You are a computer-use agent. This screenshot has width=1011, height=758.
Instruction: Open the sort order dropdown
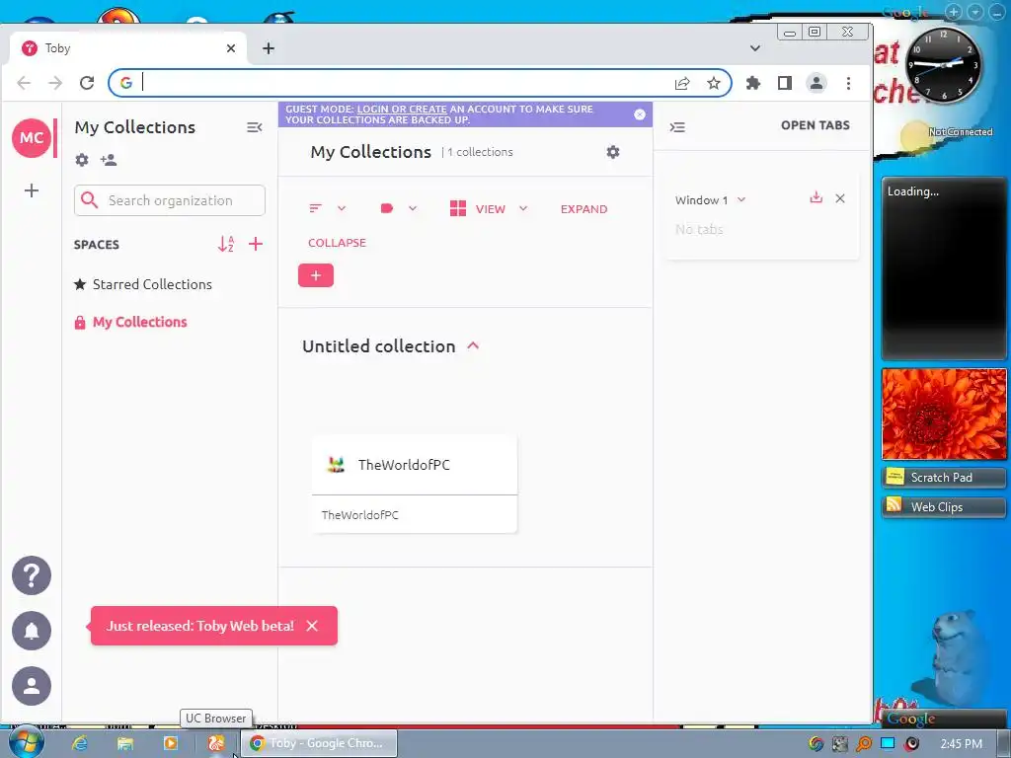pyautogui.click(x=327, y=208)
